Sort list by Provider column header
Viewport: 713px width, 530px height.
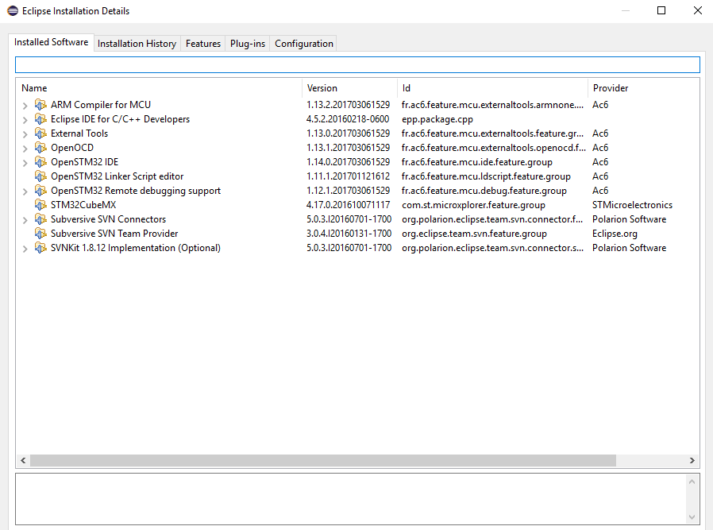610,88
